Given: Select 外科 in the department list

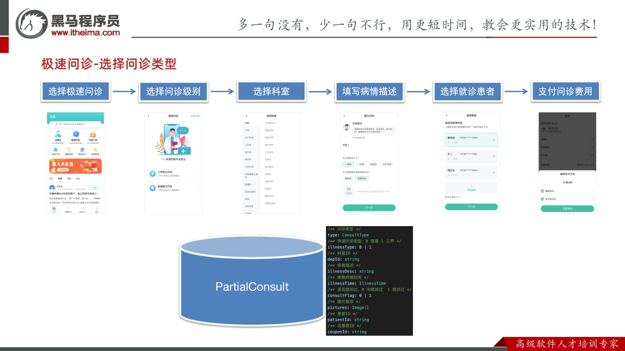Looking at the screenshot, I should click(247, 130).
